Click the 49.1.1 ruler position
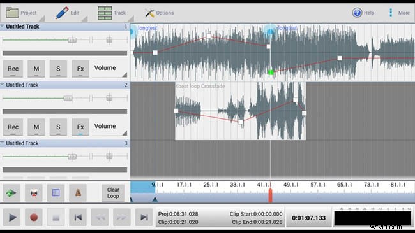The width and height of the screenshot is (415, 233). (x=291, y=185)
